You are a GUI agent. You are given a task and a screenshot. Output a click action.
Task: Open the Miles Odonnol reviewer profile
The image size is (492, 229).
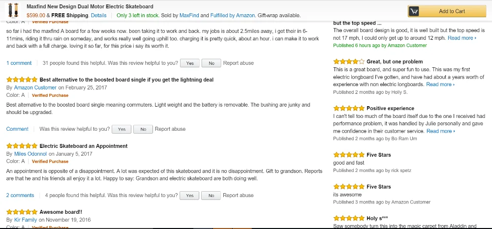coord(31,154)
